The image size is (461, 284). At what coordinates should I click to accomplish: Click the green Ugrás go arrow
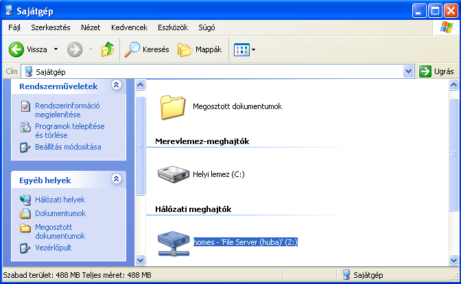point(425,71)
